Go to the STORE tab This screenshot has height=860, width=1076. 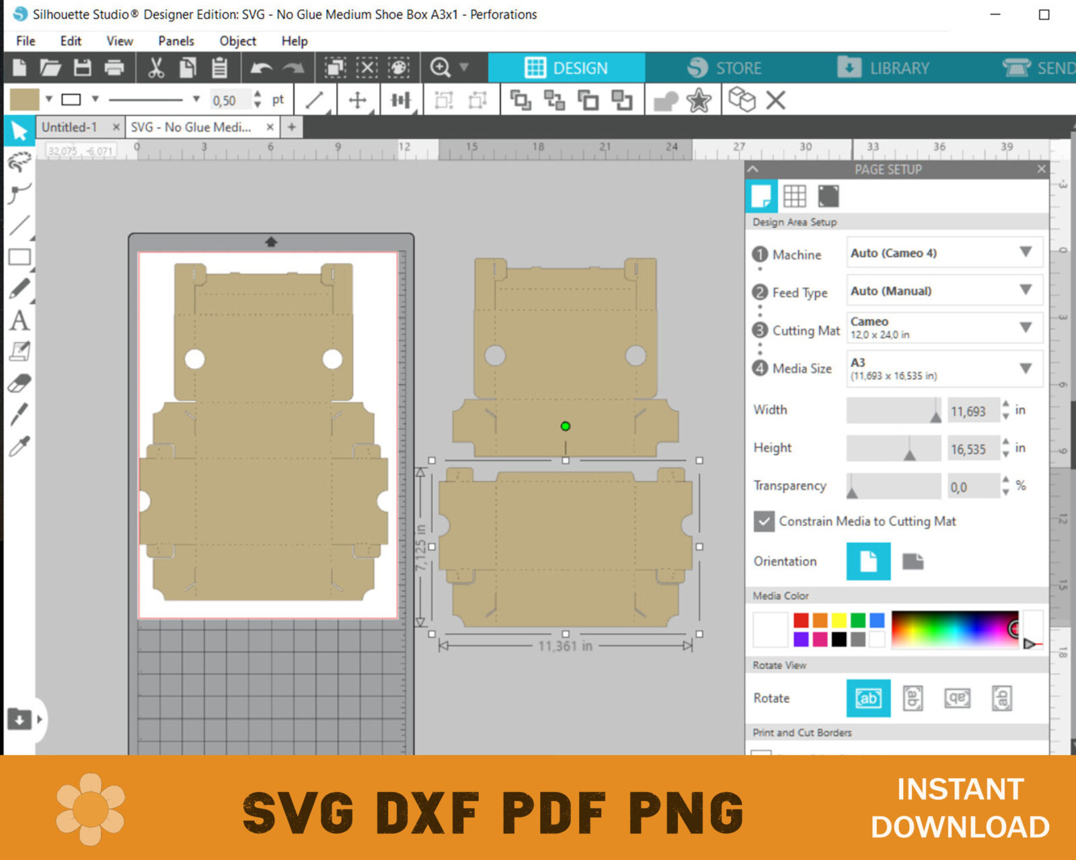724,68
